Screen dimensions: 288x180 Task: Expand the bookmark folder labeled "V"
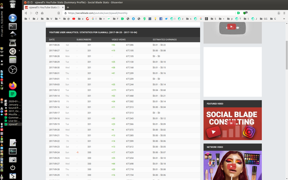coord(49,19)
